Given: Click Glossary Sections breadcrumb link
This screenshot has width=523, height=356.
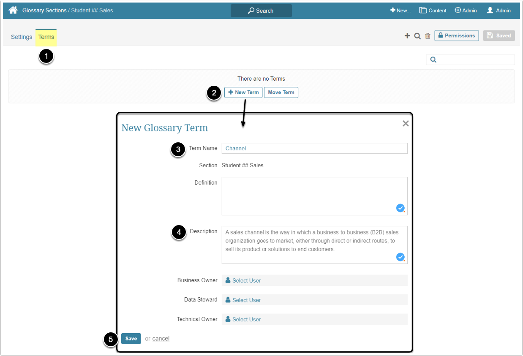Looking at the screenshot, I should [x=44, y=11].
